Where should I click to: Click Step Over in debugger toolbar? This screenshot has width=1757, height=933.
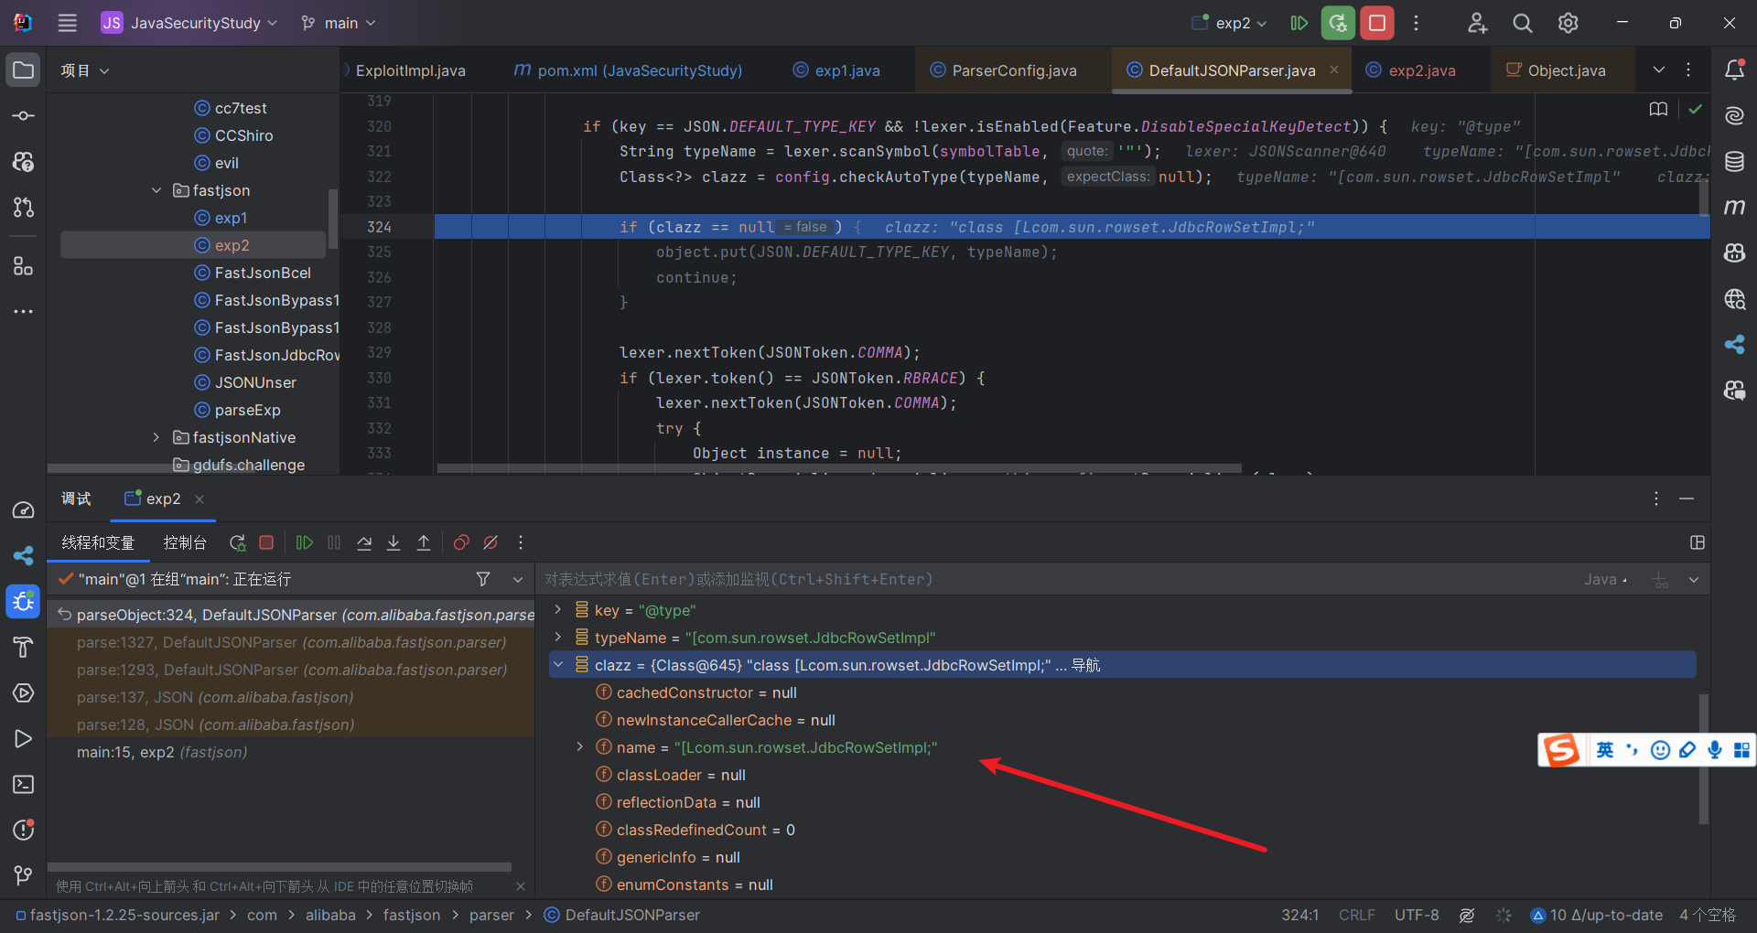[x=364, y=542]
